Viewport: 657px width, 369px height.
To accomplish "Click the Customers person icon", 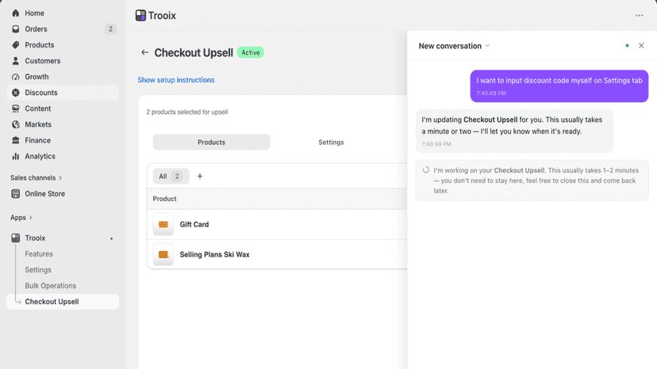I will [x=16, y=61].
